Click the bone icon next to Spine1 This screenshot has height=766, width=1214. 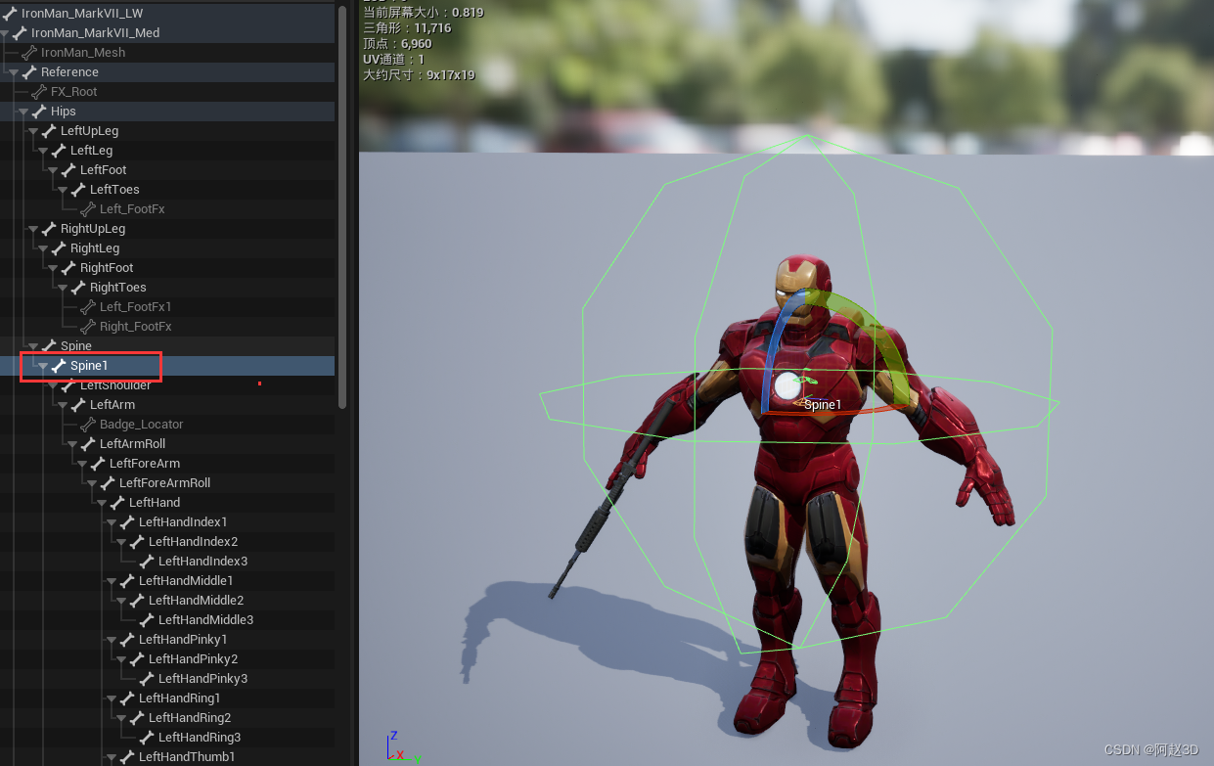pos(59,366)
